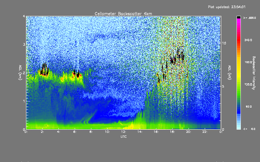Click the '10' tick on the kft axis
Screen dimensions: 260x162
point(224,43)
